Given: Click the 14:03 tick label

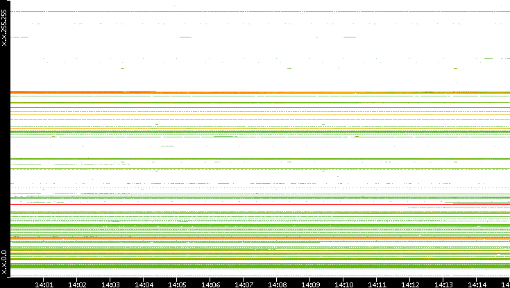Looking at the screenshot, I should [110, 285].
